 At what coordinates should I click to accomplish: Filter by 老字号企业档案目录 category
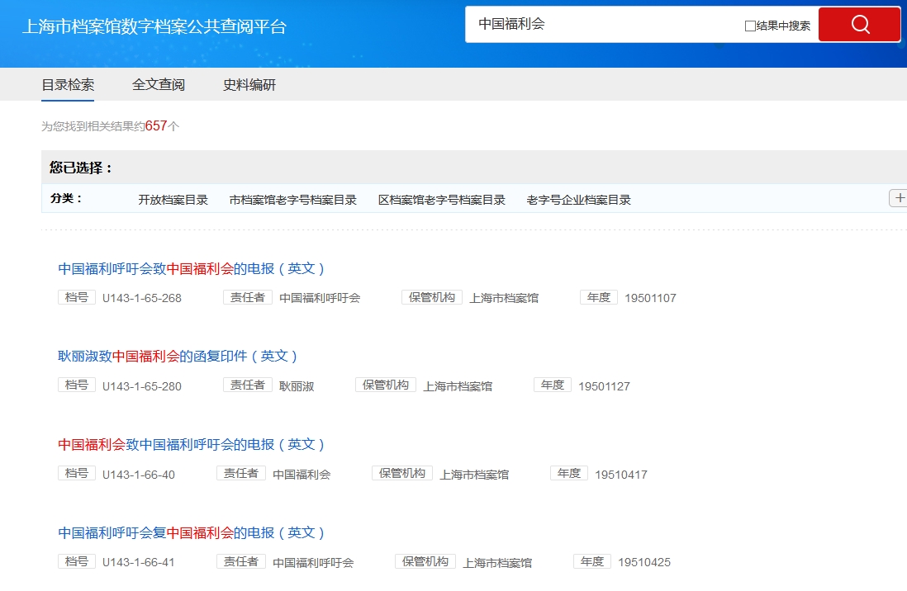578,200
